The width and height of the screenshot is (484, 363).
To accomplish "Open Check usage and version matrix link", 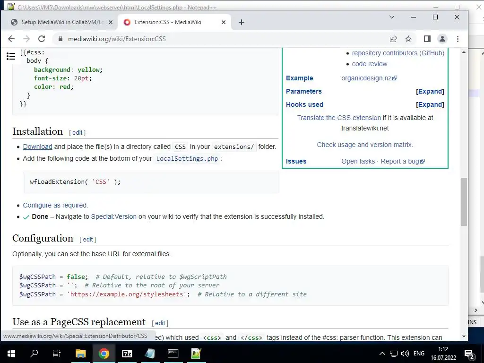I will coord(365,145).
